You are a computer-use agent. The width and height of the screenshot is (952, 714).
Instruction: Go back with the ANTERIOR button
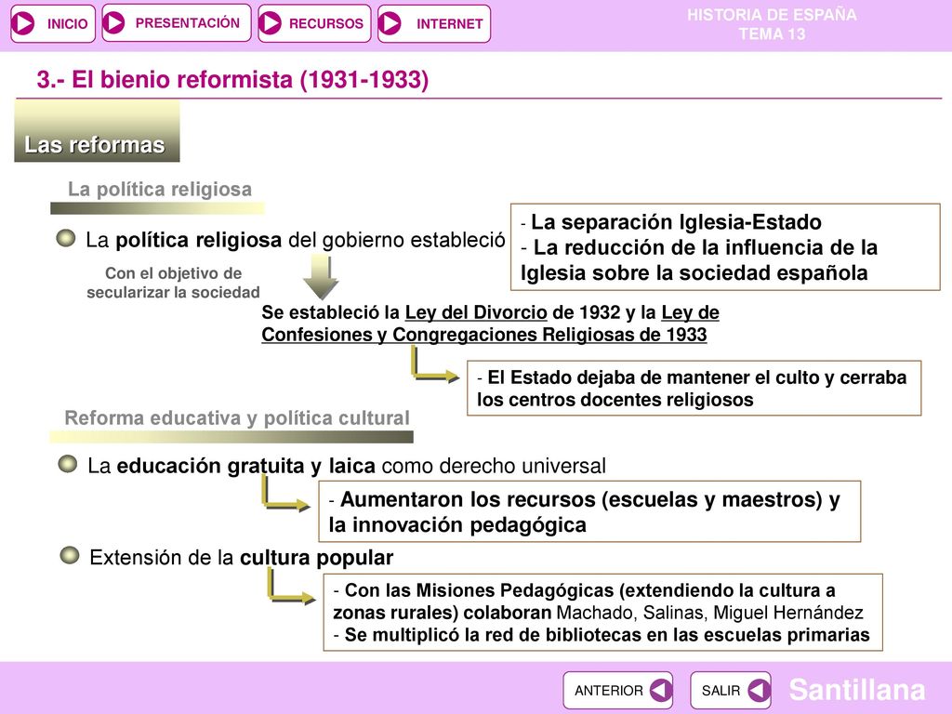point(617,691)
